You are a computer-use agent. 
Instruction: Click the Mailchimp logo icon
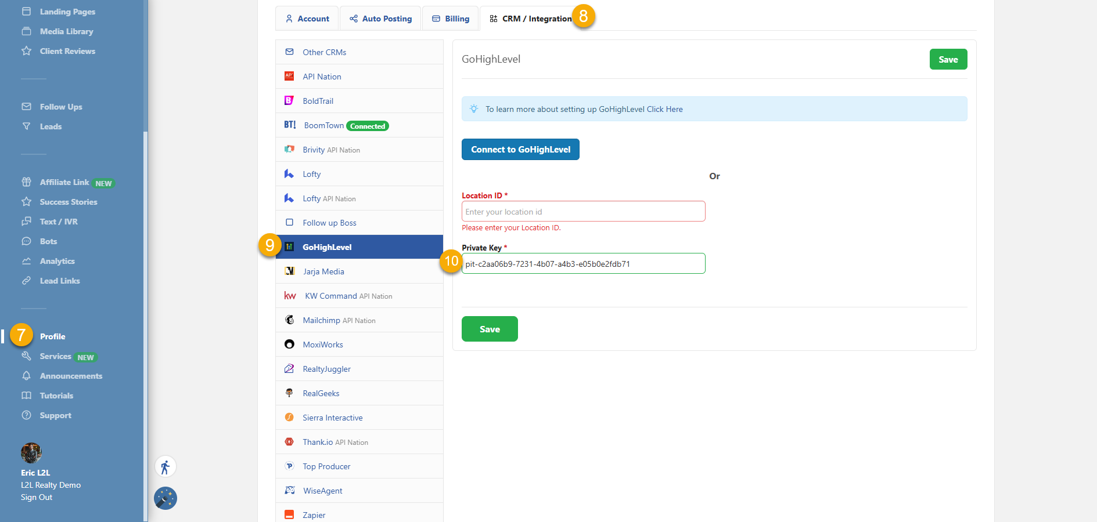[289, 320]
